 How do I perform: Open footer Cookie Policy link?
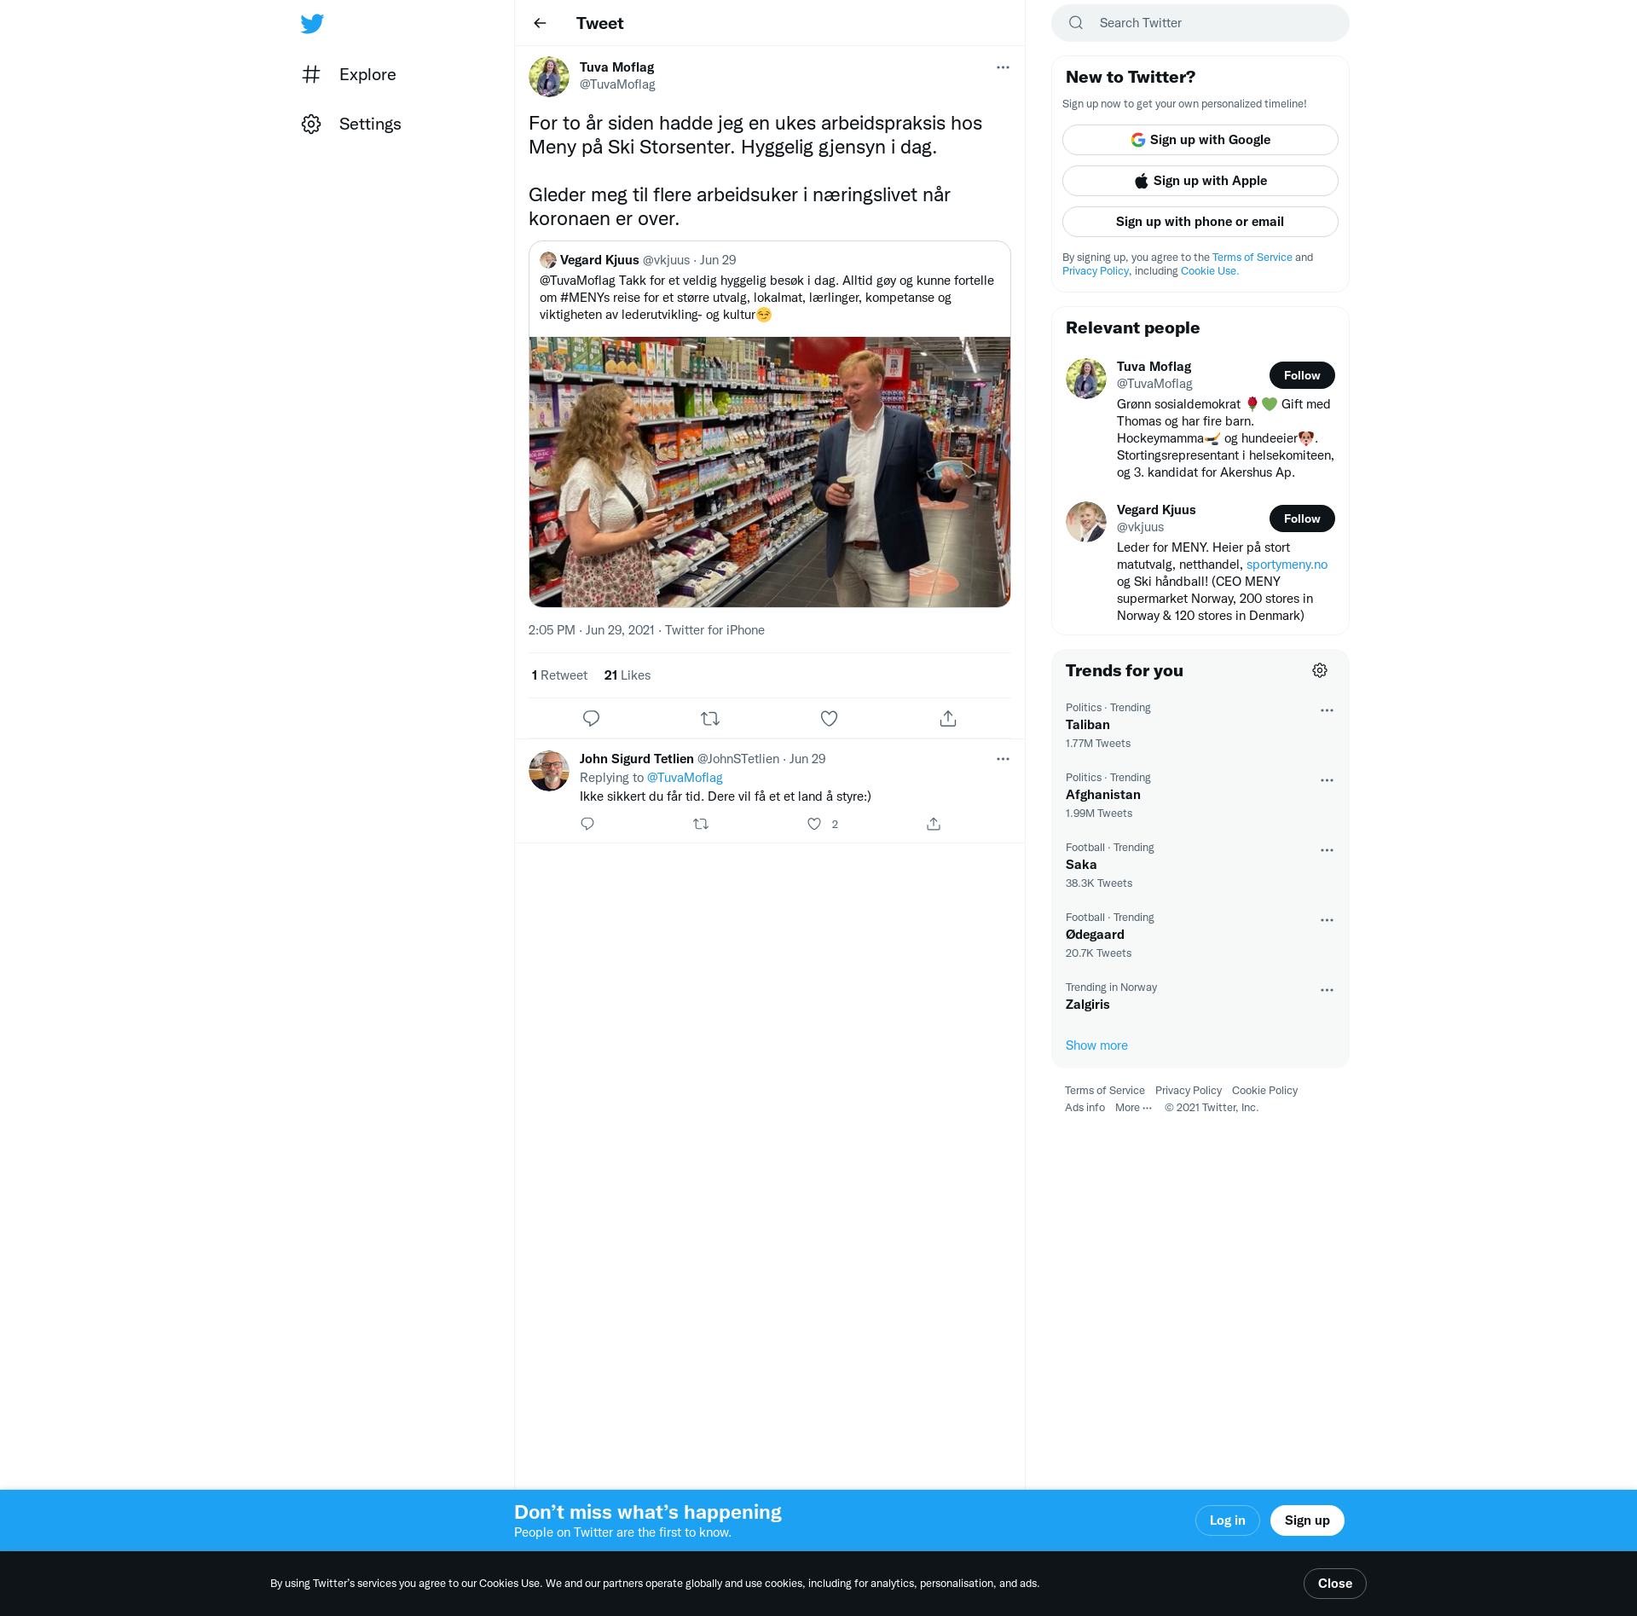pos(1264,1091)
